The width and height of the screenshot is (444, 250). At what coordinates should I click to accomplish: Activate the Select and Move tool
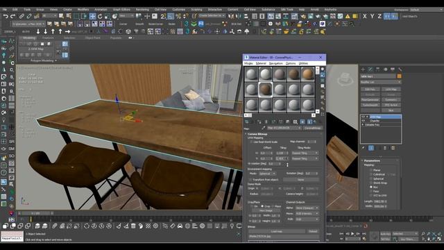coord(92,17)
